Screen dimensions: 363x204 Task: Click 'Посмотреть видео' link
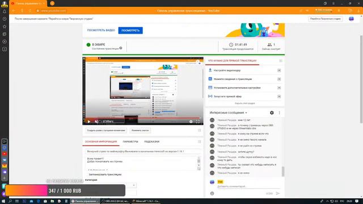101,30
